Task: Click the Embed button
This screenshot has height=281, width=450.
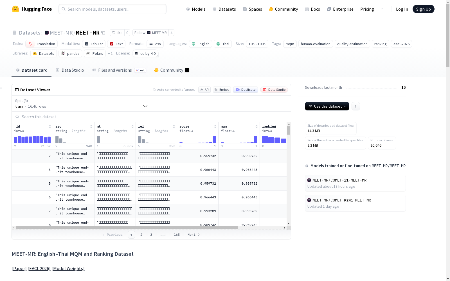Action: [x=222, y=90]
